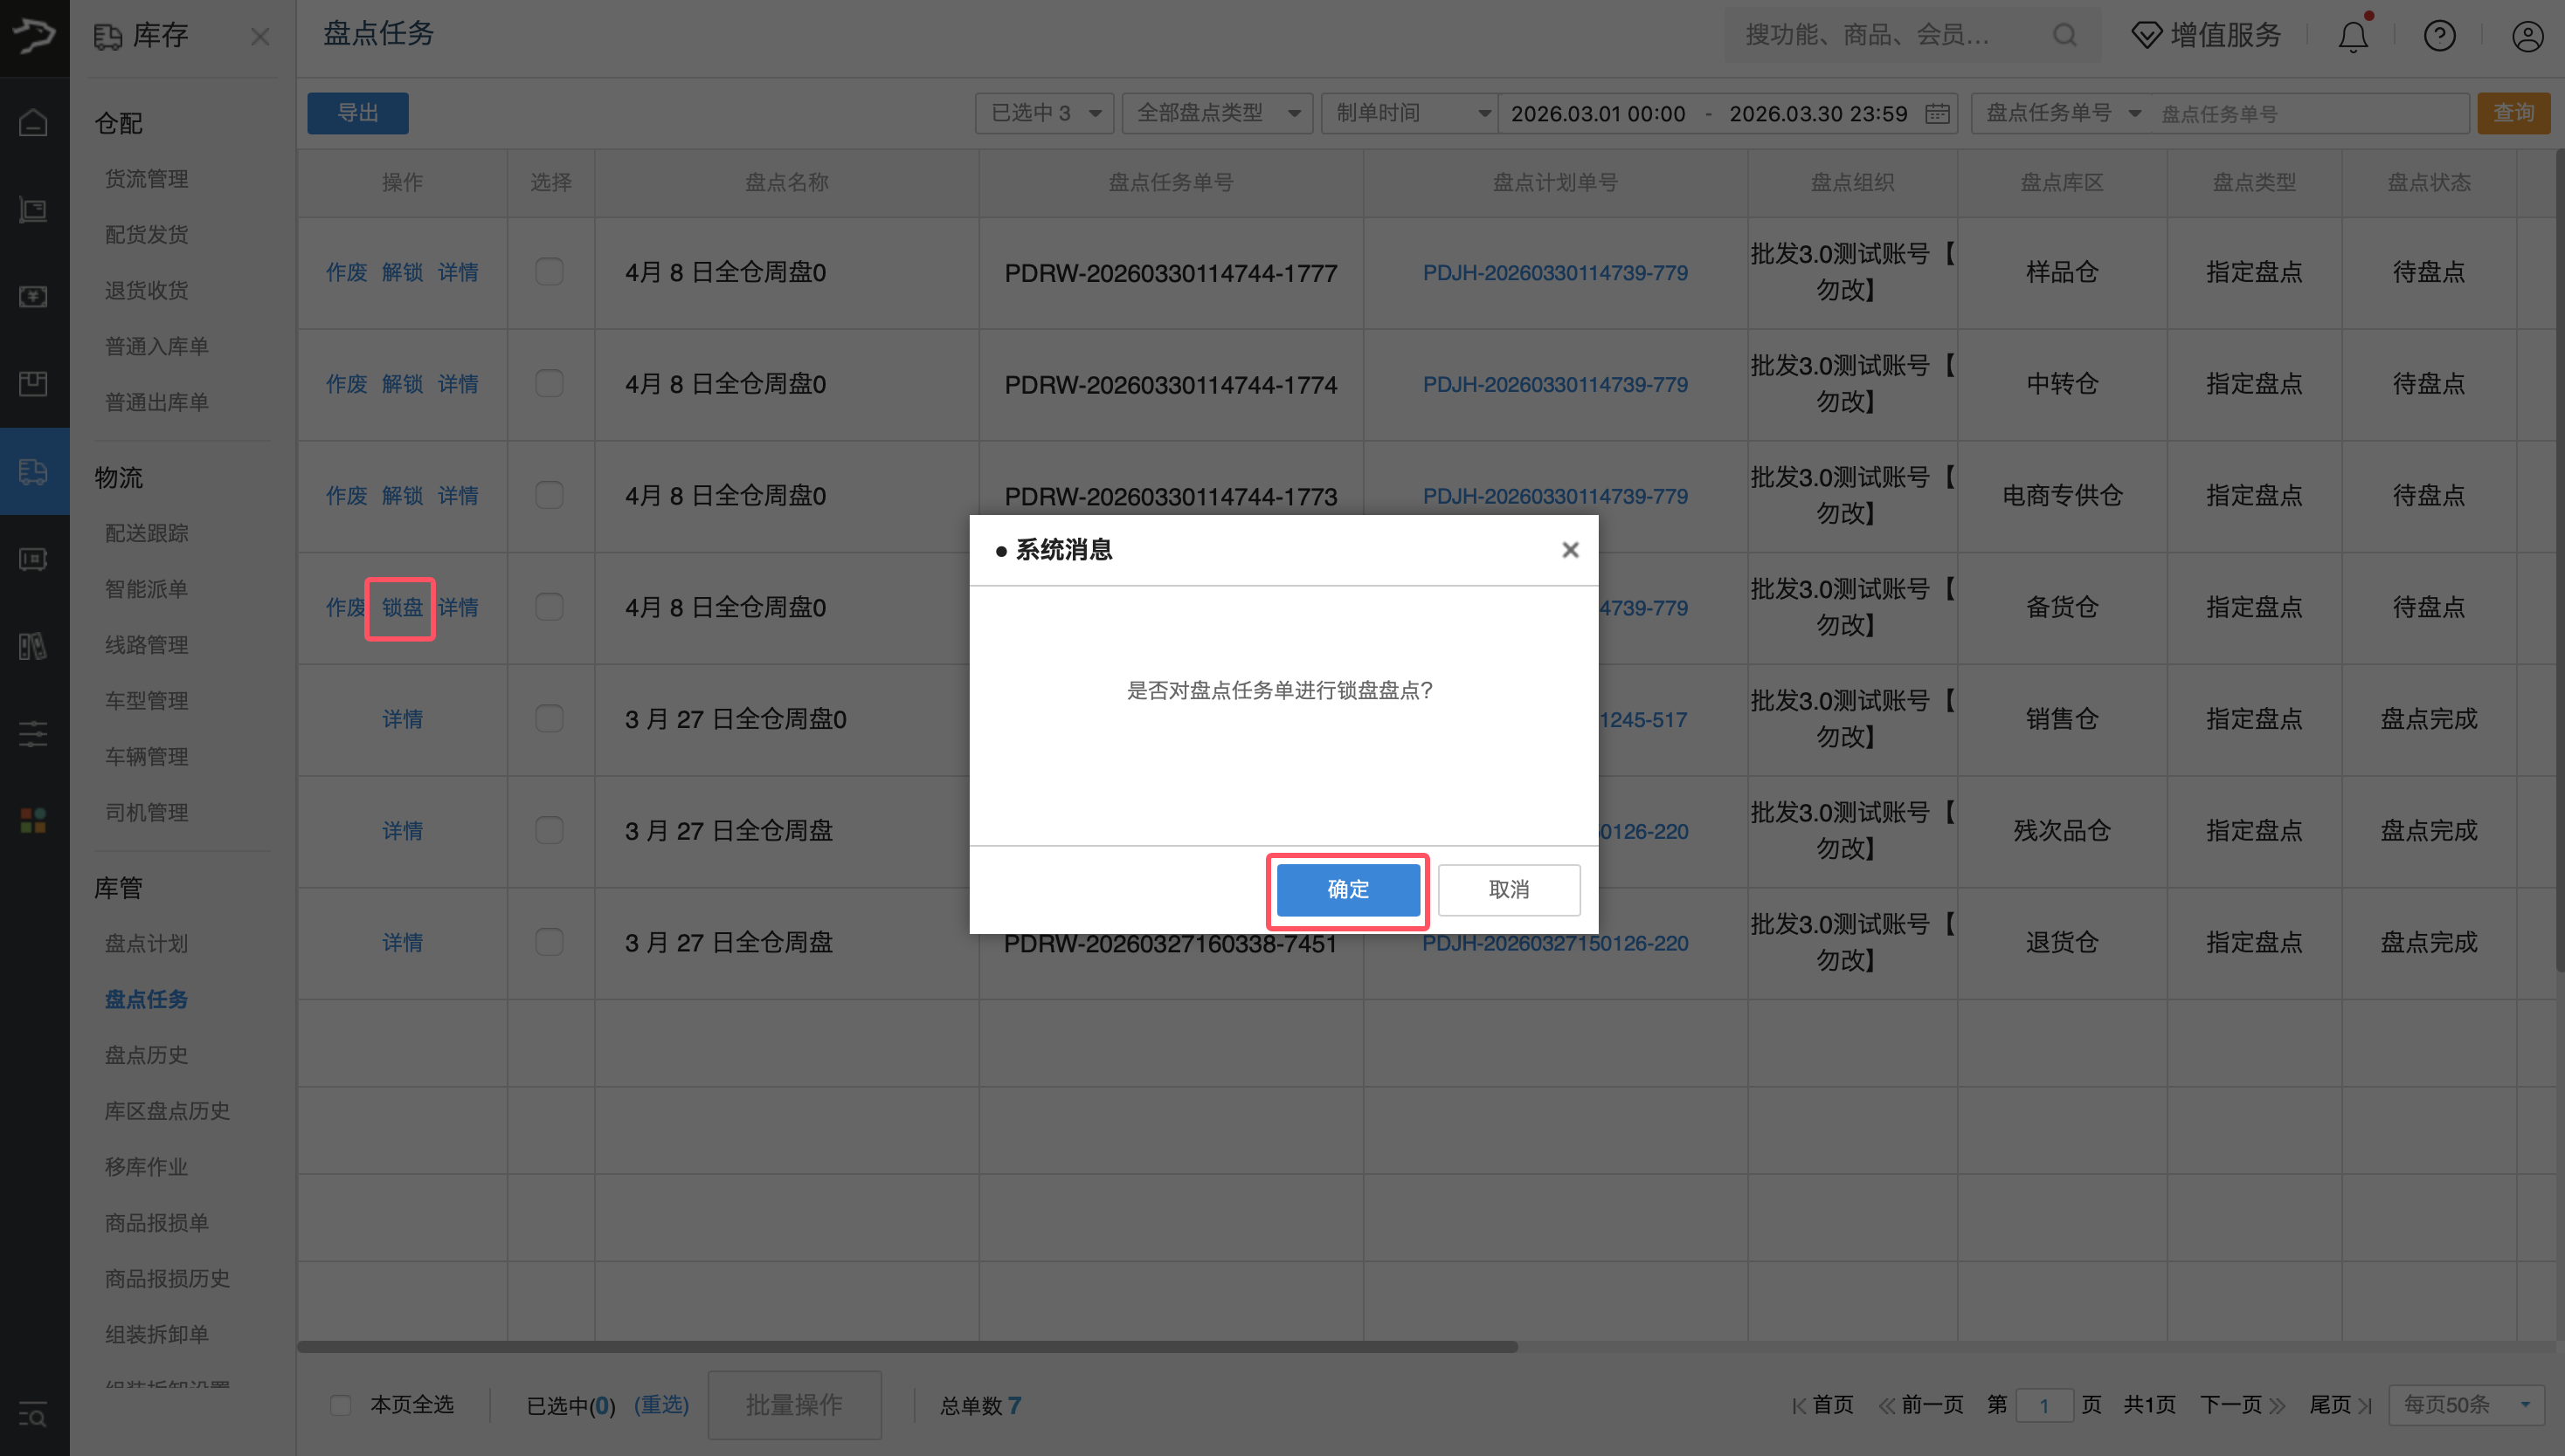
Task: Click the colorful apps grid sidebar icon
Action: click(34, 821)
